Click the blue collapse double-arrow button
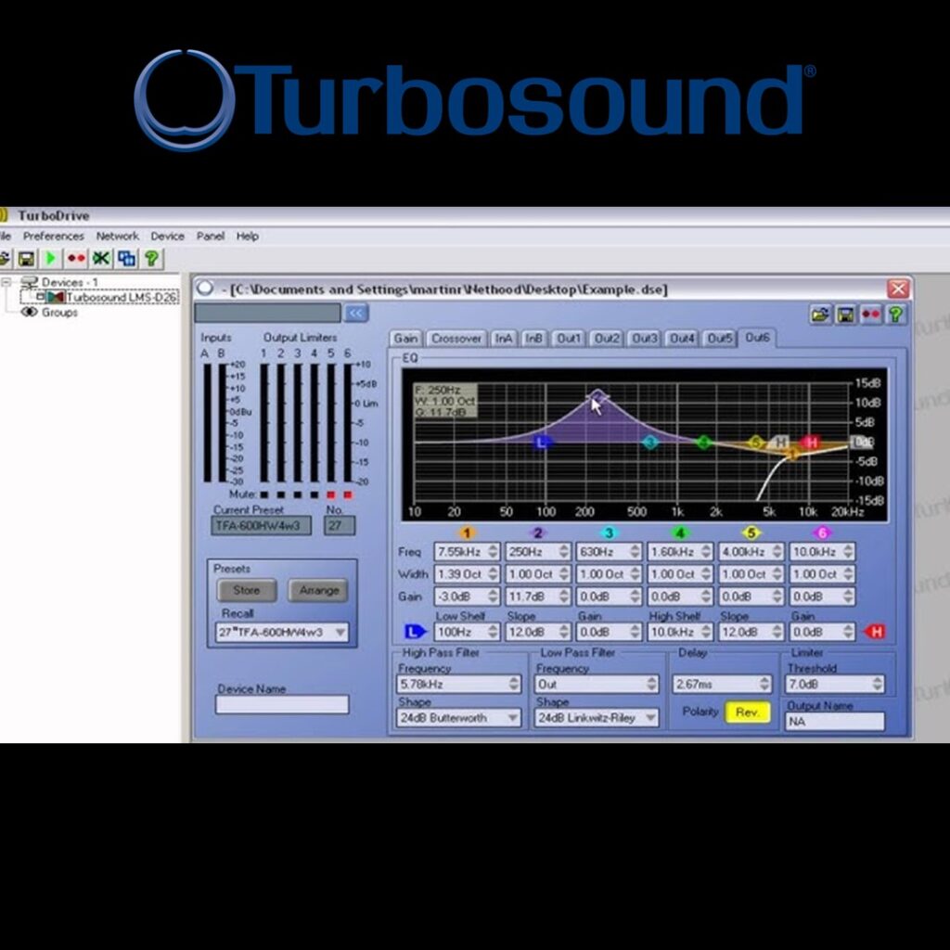The height and width of the screenshot is (950, 950). [356, 313]
